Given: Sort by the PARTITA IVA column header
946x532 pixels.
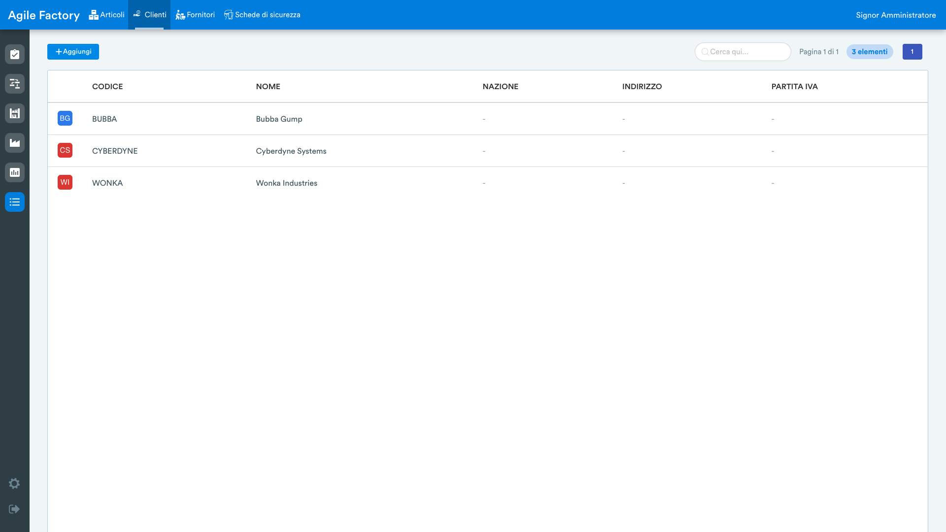Looking at the screenshot, I should click(x=795, y=87).
